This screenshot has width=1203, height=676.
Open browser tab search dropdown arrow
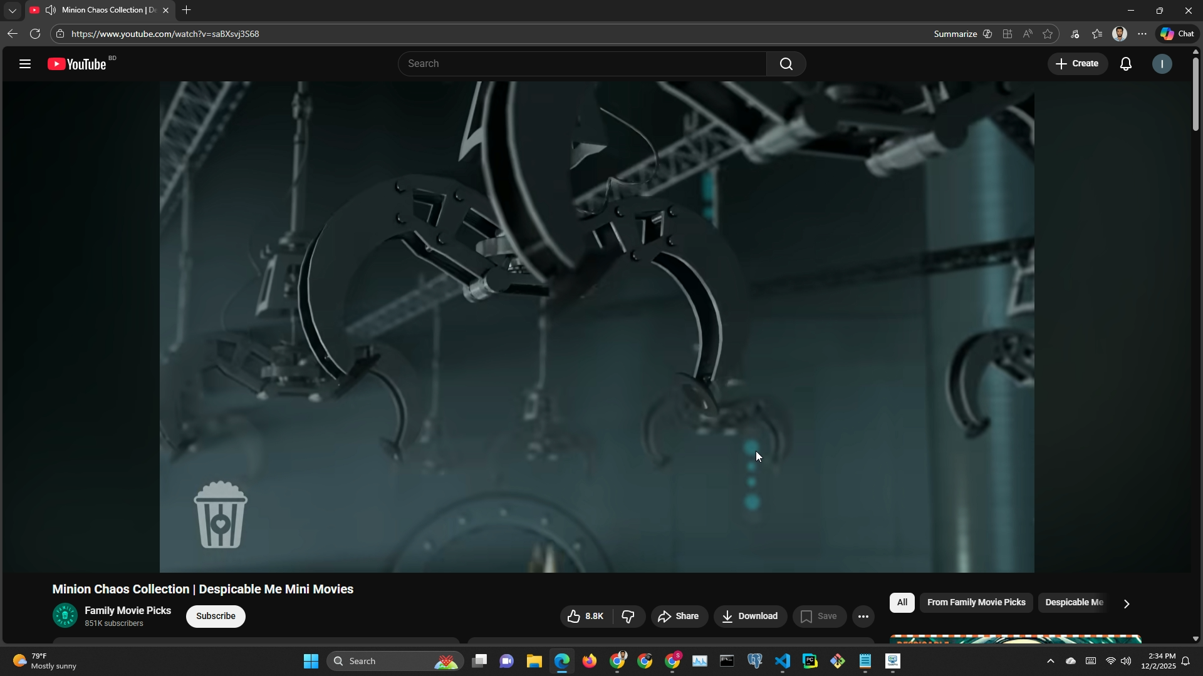coord(13,11)
